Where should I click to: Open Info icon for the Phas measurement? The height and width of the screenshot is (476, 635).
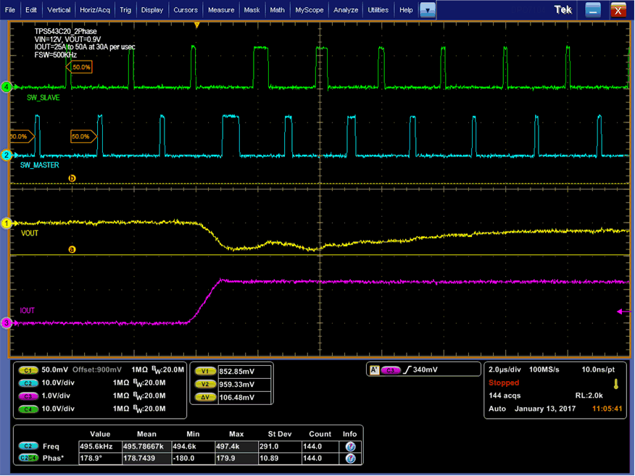pyautogui.click(x=350, y=459)
